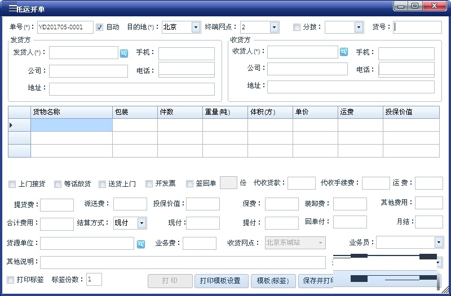Click the 单号 input field

click(x=65, y=27)
